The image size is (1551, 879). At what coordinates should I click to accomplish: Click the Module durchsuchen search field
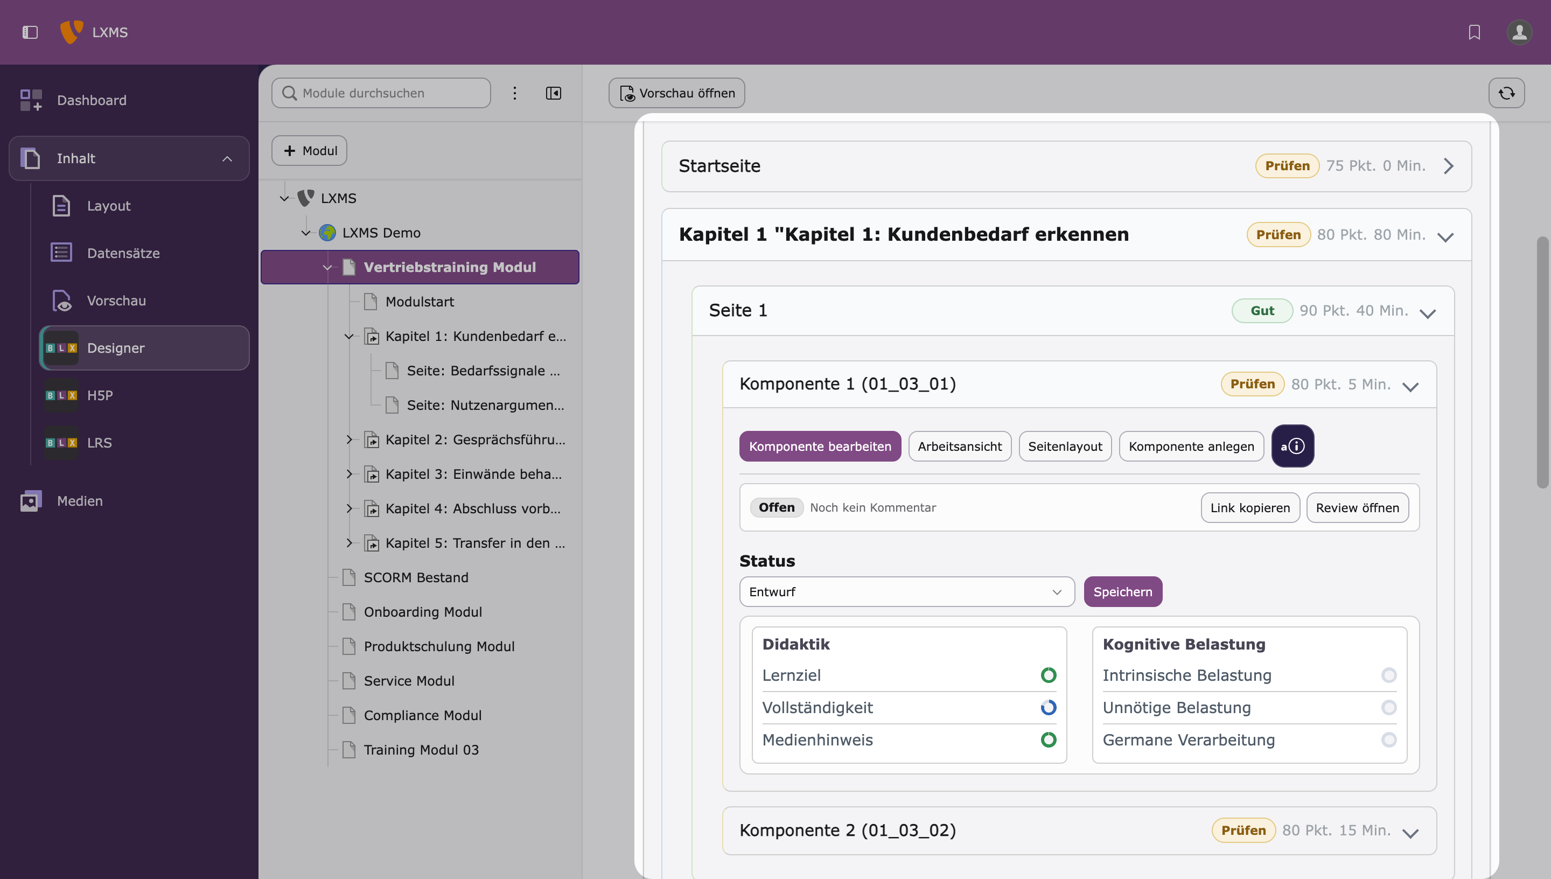(381, 93)
